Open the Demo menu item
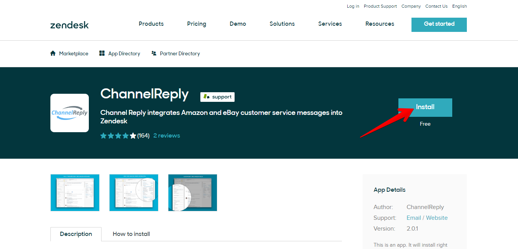This screenshot has height=249, width=518. [238, 24]
